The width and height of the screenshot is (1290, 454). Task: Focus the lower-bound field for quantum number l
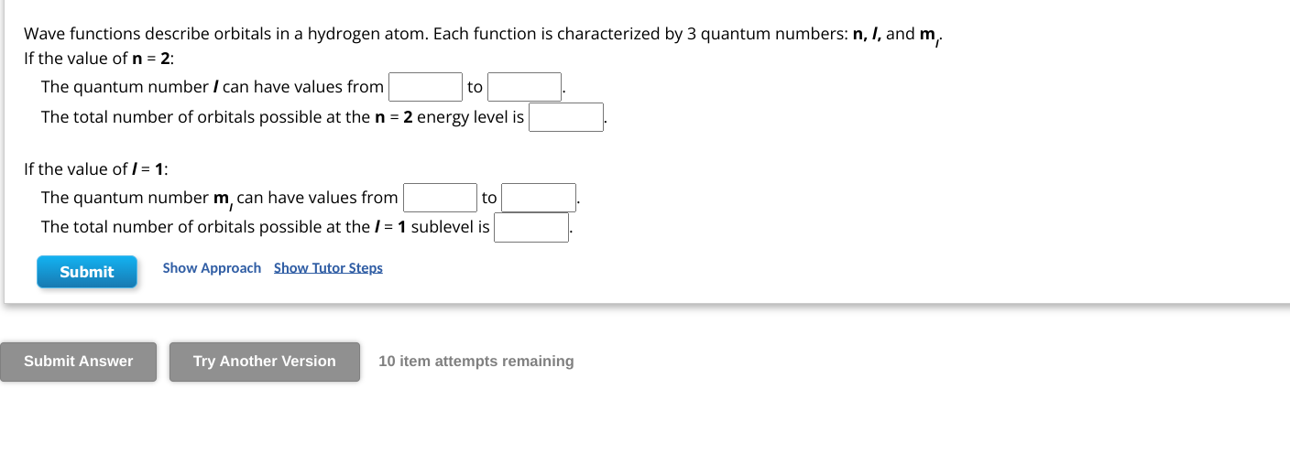pyautogui.click(x=426, y=87)
